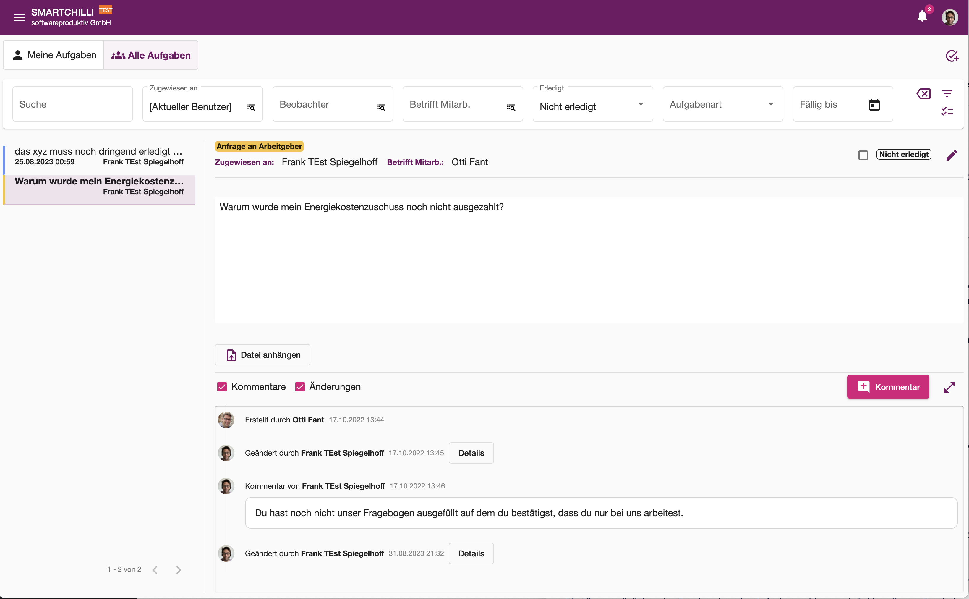Expand the comments section with the arrow icon
Image resolution: width=969 pixels, height=599 pixels.
[x=949, y=387]
